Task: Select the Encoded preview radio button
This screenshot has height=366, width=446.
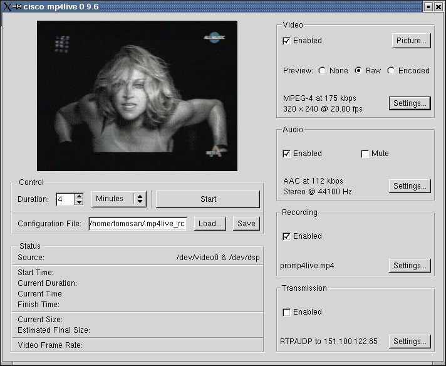Action: [x=391, y=71]
